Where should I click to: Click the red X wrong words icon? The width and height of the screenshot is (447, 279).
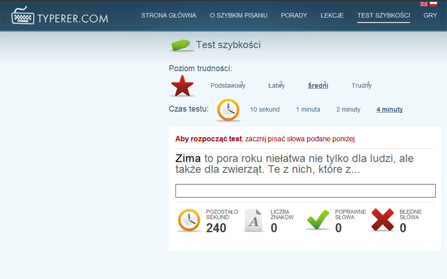pyautogui.click(x=383, y=219)
